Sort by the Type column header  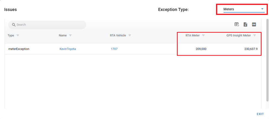click(x=11, y=36)
